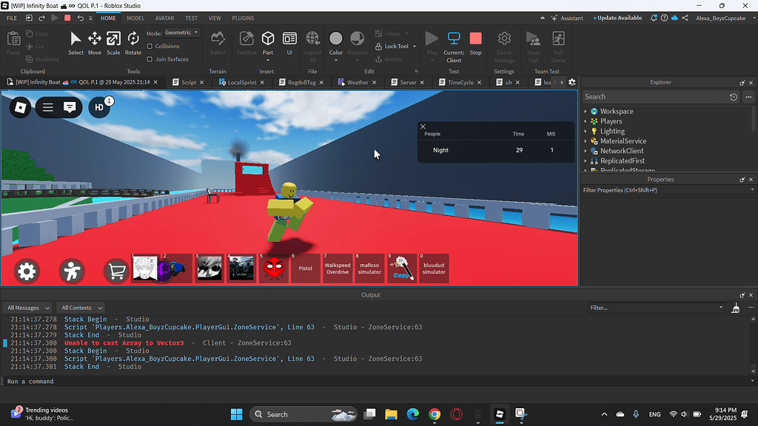Open the All Contexts dropdown
This screenshot has height=426, width=758.
pos(80,308)
